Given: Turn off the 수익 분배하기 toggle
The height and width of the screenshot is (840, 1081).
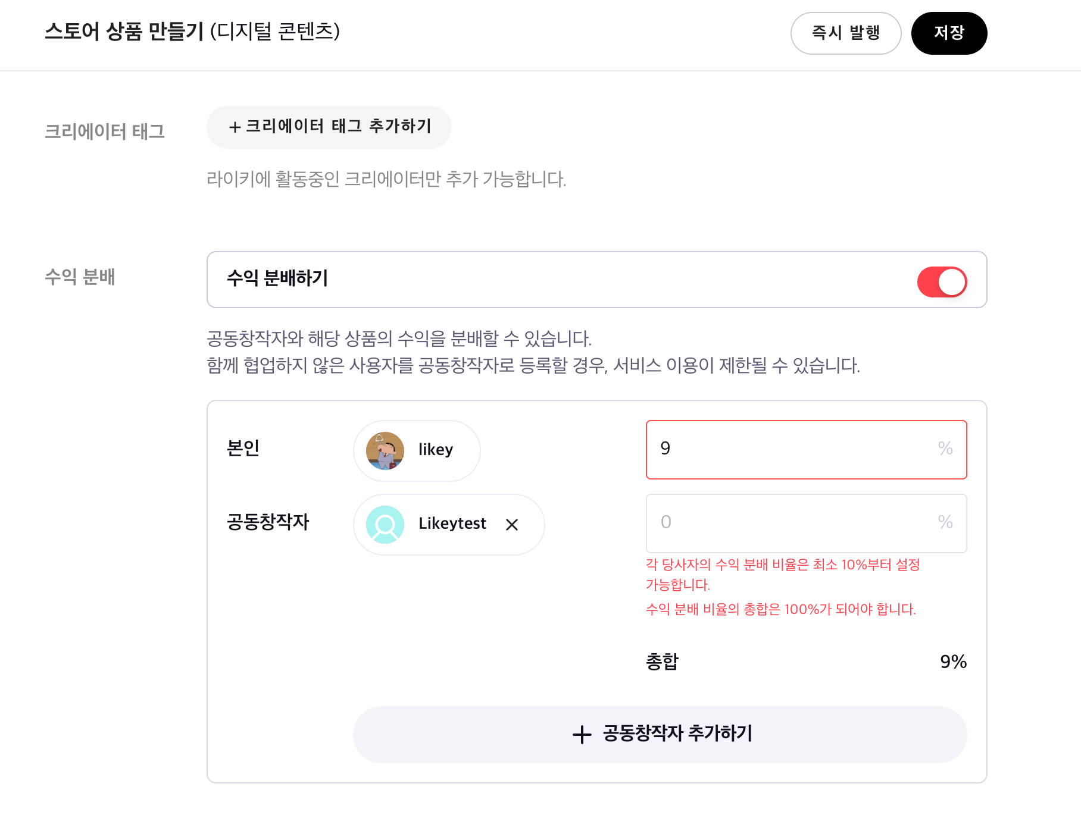Looking at the screenshot, I should coord(942,282).
